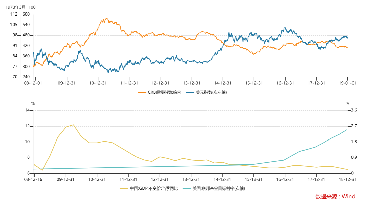
Task: Click the 19-01-01 label on top chart axis
Action: tap(348, 83)
